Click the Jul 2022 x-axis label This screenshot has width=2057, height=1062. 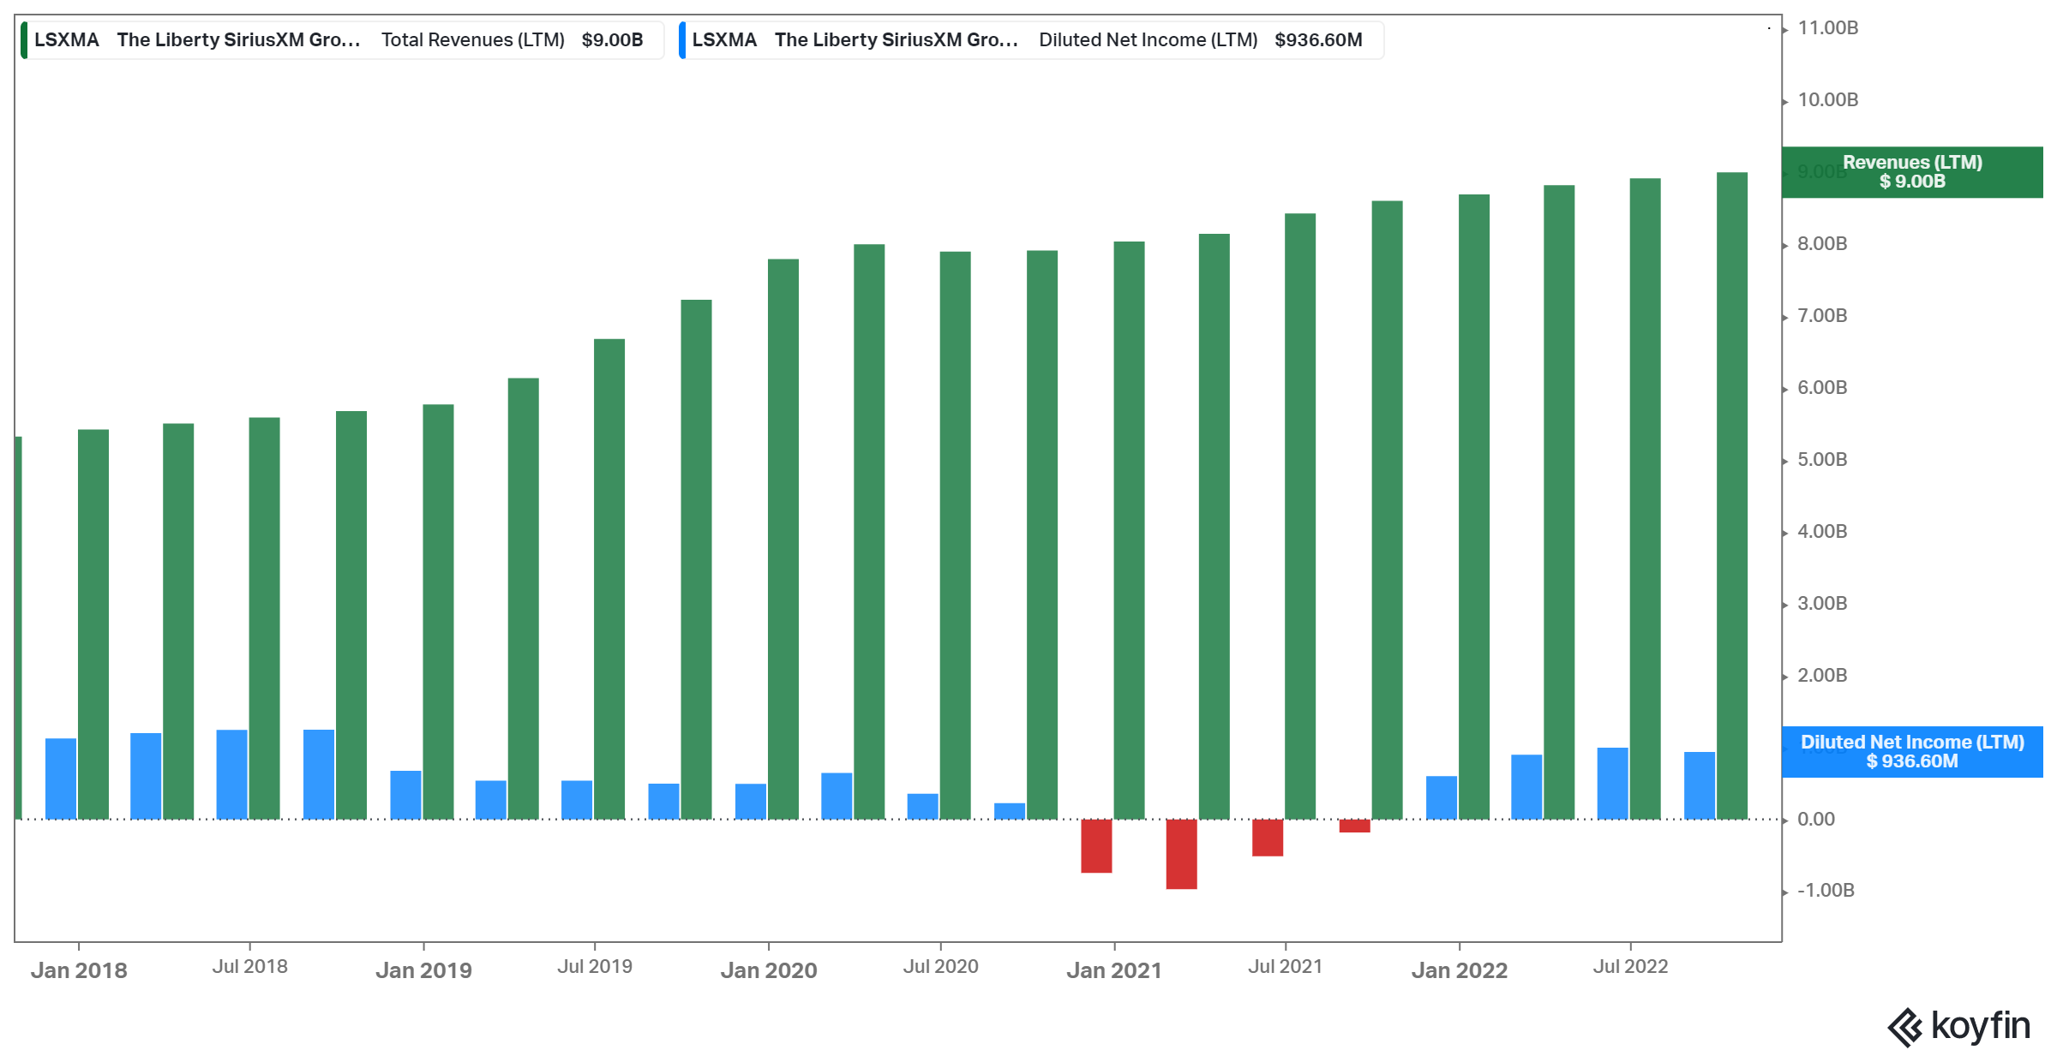point(1630,967)
